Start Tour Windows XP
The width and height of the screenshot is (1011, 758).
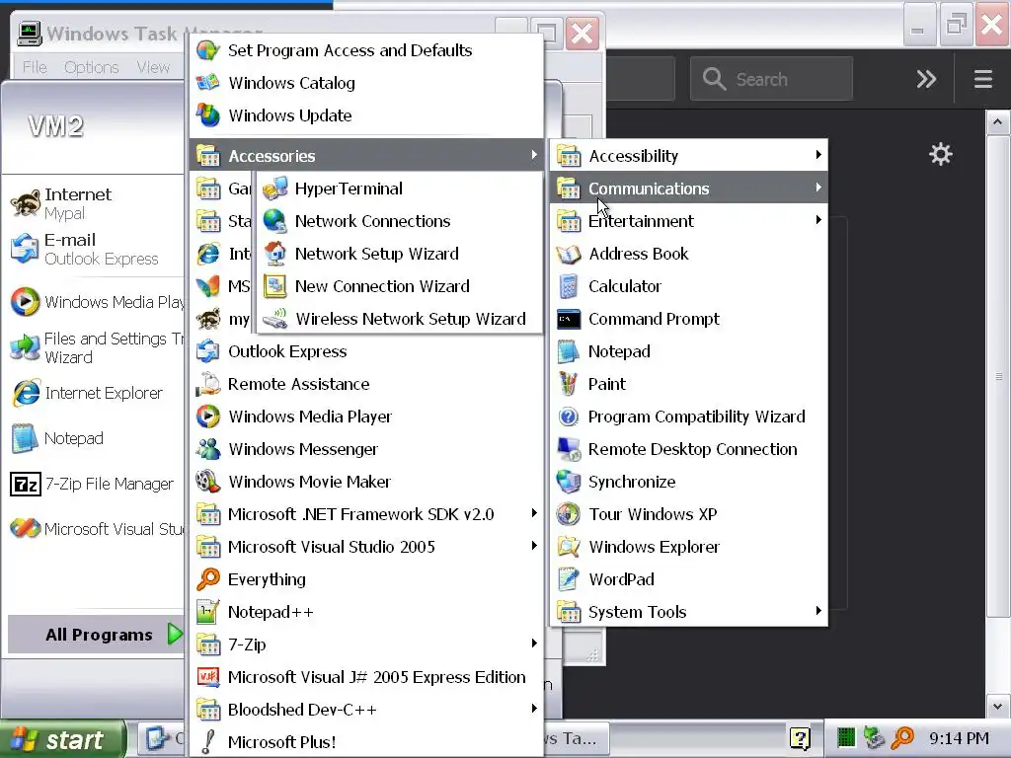point(688,513)
